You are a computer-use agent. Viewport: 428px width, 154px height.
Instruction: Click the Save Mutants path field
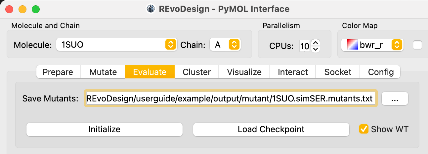(x=231, y=98)
